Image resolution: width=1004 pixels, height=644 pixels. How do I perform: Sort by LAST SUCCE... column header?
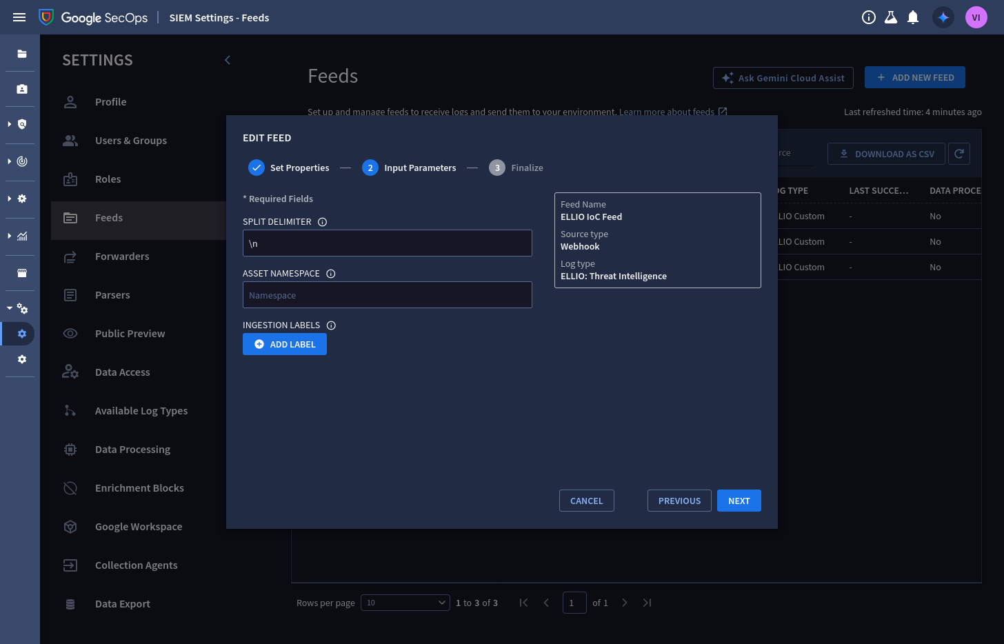pyautogui.click(x=878, y=191)
